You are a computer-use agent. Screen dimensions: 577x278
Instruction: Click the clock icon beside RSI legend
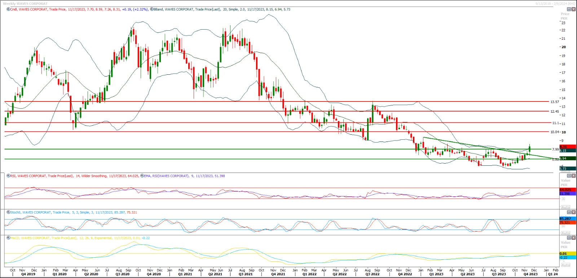8,176
